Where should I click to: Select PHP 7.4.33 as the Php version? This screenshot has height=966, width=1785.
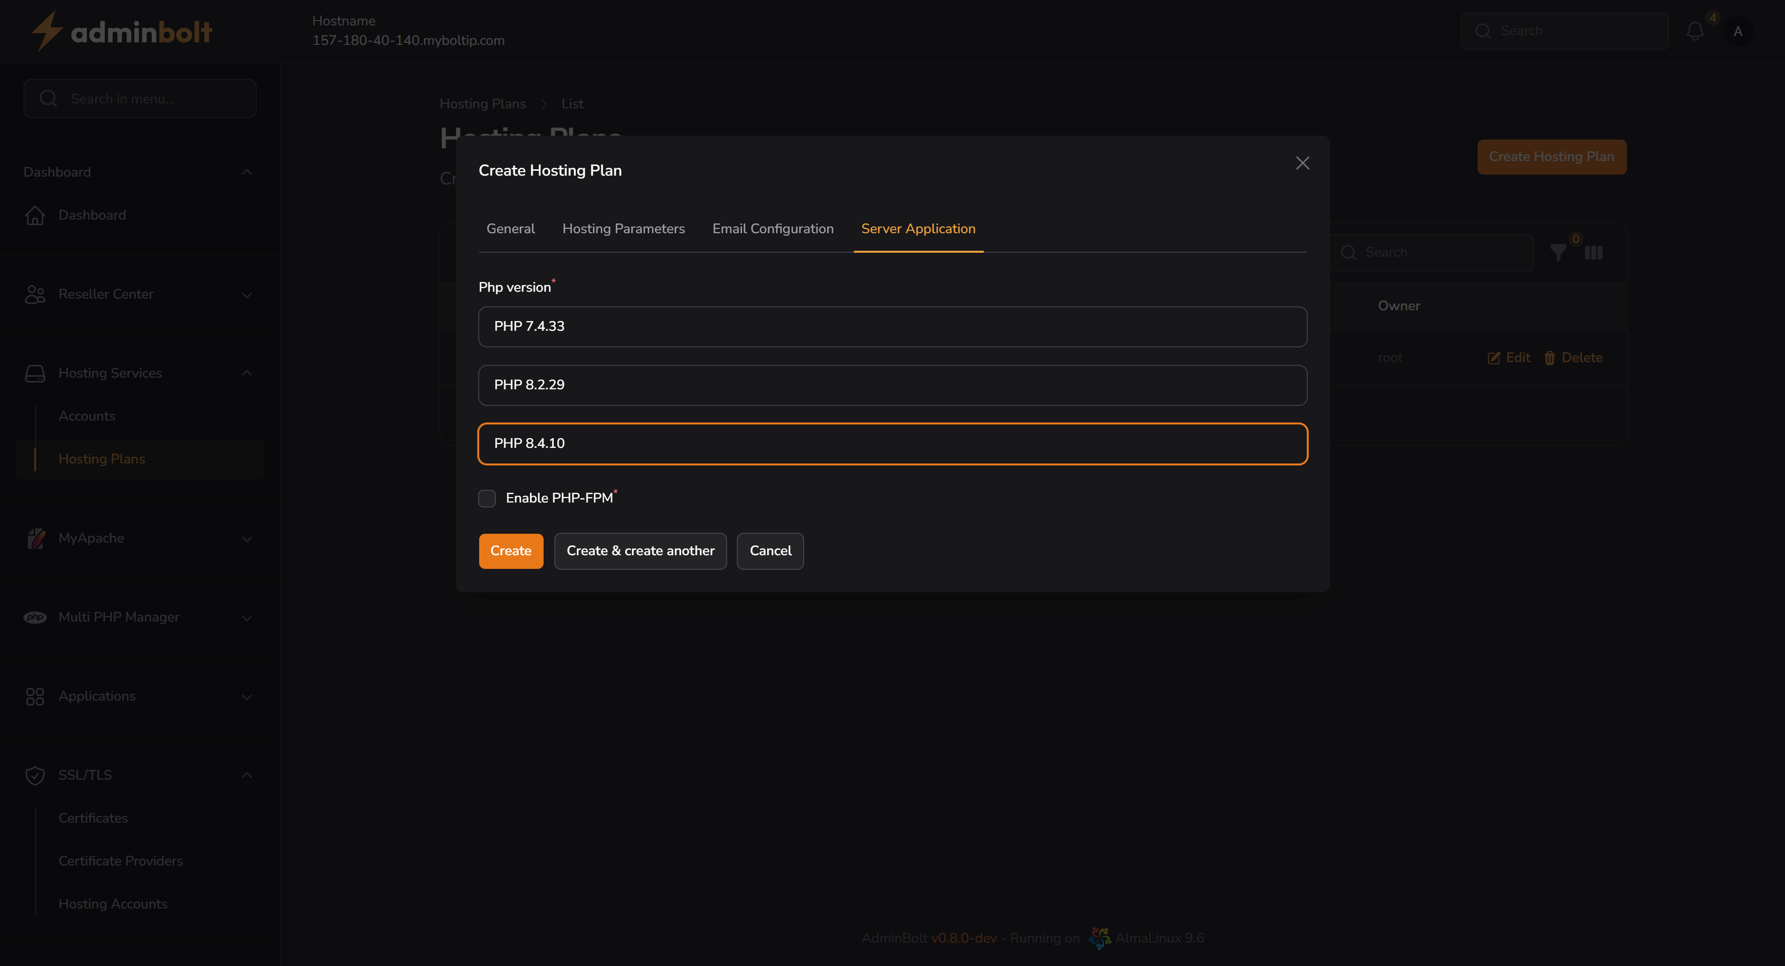[892, 326]
